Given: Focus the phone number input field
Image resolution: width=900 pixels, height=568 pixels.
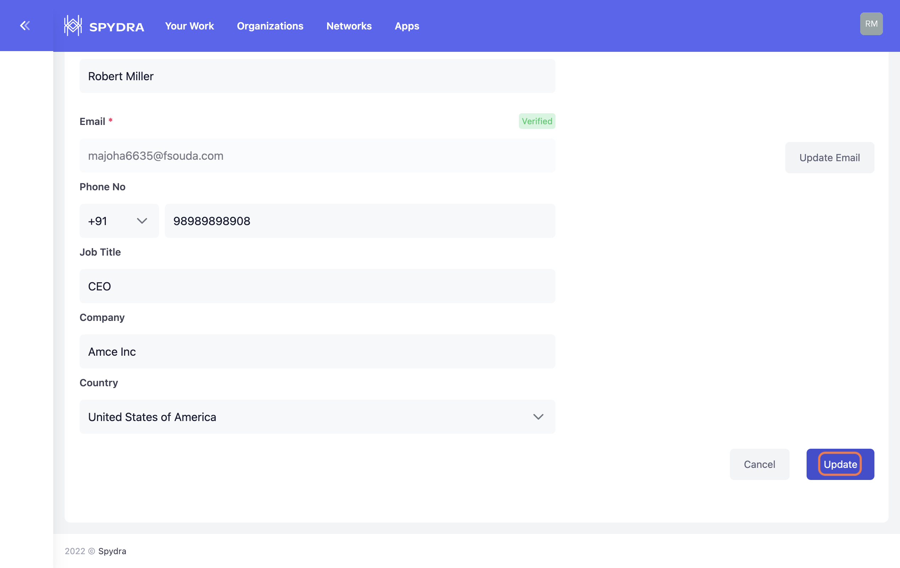Looking at the screenshot, I should point(359,221).
